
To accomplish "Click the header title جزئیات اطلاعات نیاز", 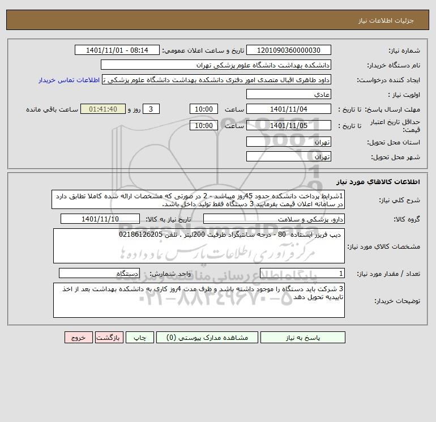I will pos(386,20).
